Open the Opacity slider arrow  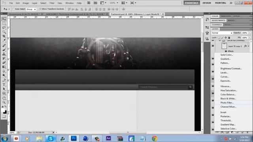pos(249,33)
